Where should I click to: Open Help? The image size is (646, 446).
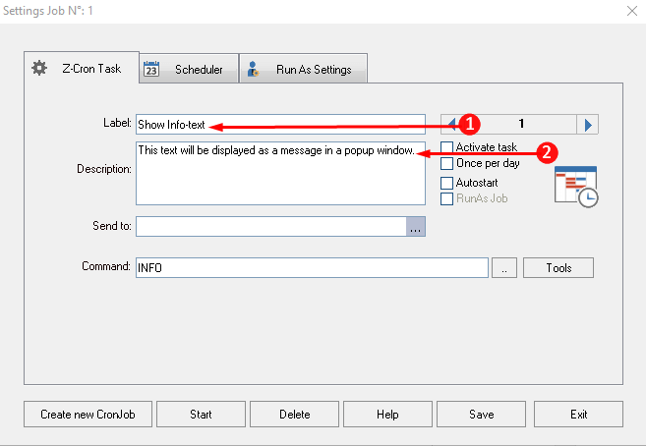(x=387, y=415)
